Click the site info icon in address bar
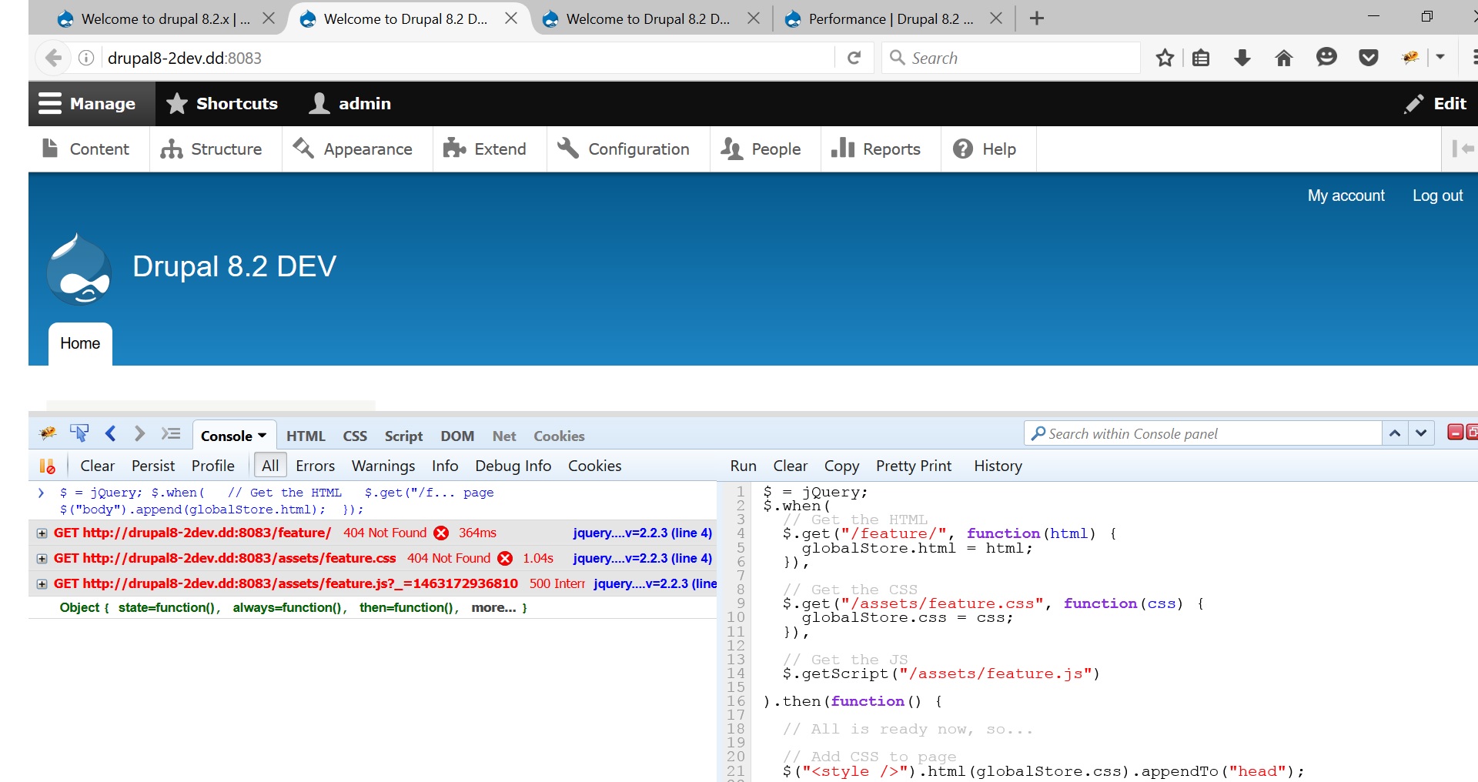1478x782 pixels. coord(86,58)
